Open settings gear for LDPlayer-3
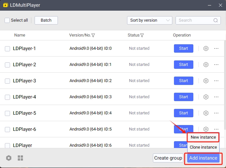The width and height of the screenshot is (226, 168). click(x=206, y=81)
